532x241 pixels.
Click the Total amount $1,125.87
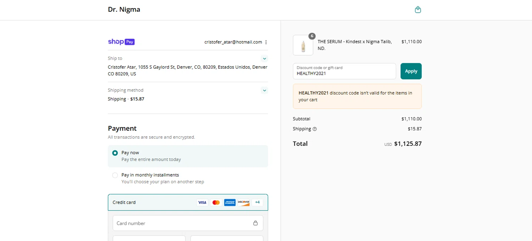tap(408, 144)
